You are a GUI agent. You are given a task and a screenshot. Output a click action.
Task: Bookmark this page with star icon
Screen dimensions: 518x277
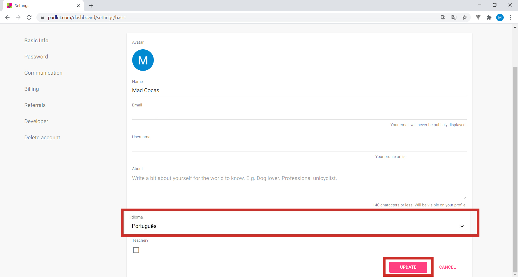[x=465, y=18]
